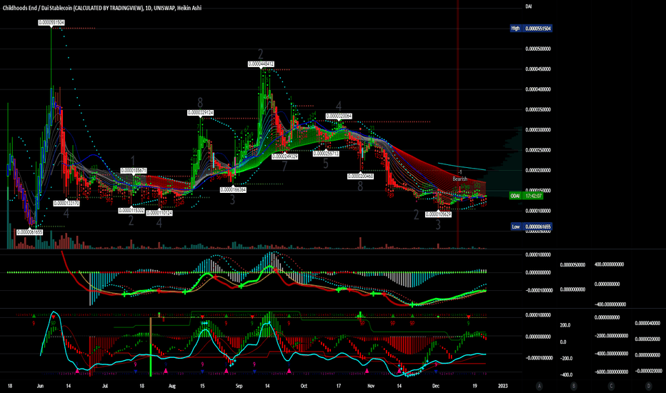Viewport: 666px width, 393px height.
Task: Click the 'Dec' date on time axis
Action: pos(435,386)
